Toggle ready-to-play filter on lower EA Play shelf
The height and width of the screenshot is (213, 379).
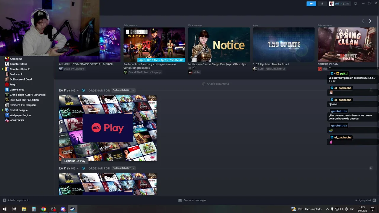(x=83, y=168)
